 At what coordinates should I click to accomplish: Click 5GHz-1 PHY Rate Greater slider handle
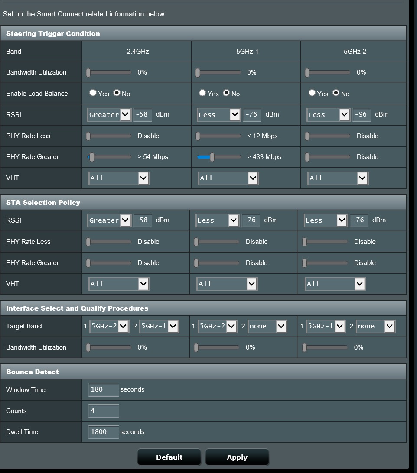point(212,157)
